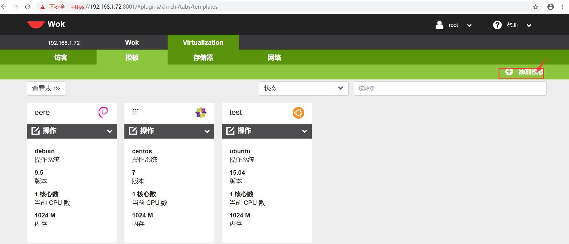The image size is (569, 244).
Task: Click the browser back arrow
Action: pos(4,7)
